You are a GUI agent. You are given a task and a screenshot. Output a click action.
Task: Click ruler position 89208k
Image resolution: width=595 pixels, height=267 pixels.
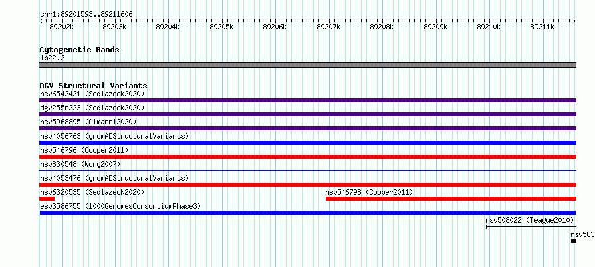click(382, 27)
